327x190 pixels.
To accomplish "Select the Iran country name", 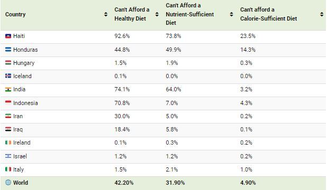I will point(18,116).
